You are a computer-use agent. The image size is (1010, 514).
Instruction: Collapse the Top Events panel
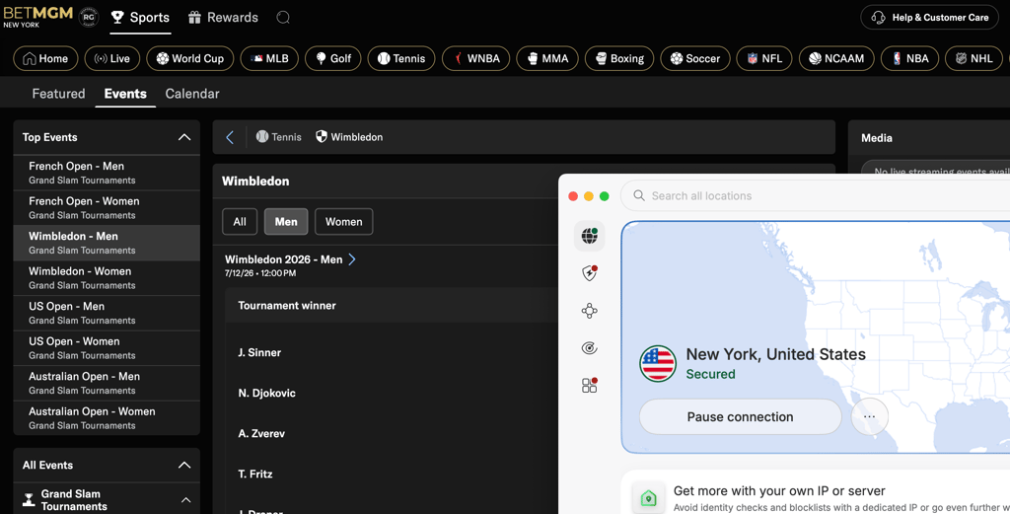coord(184,137)
